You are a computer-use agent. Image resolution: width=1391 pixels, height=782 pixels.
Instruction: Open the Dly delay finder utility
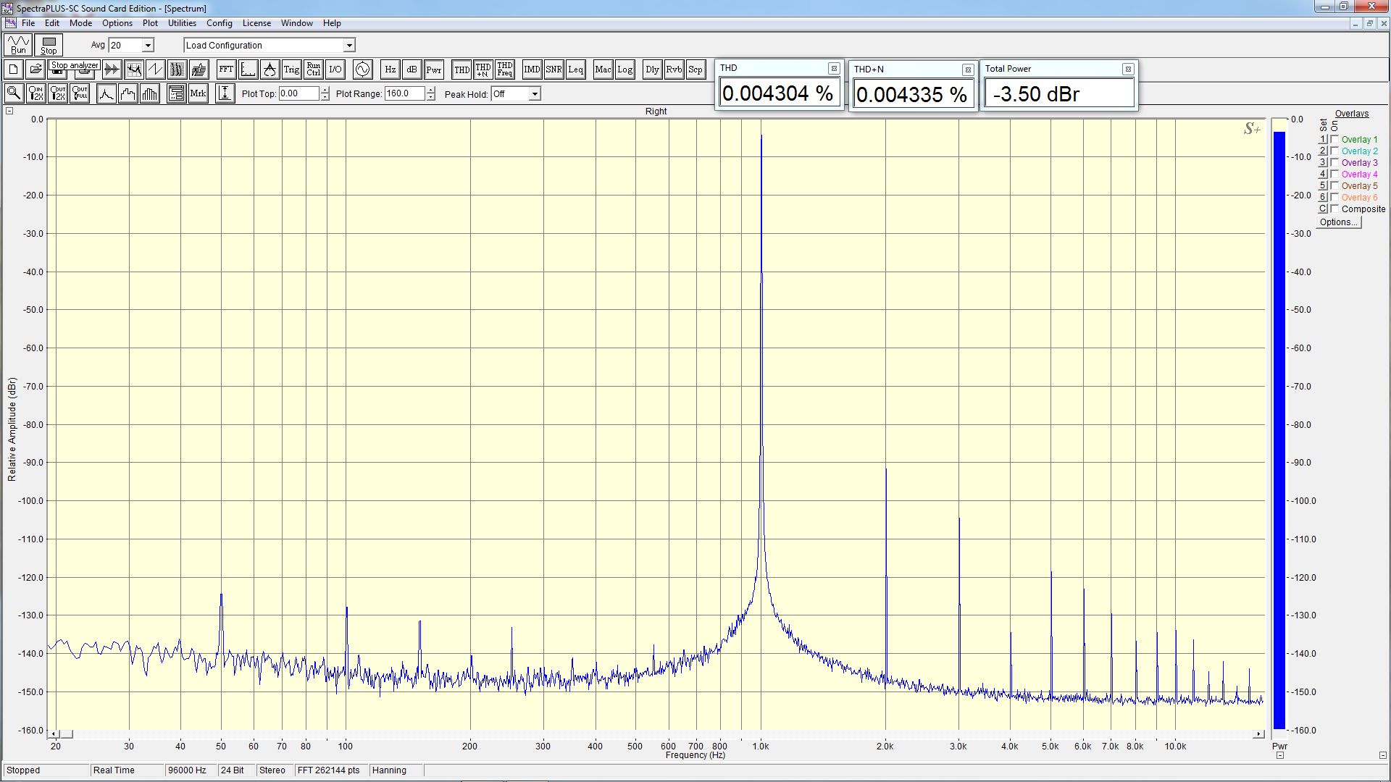pos(652,70)
